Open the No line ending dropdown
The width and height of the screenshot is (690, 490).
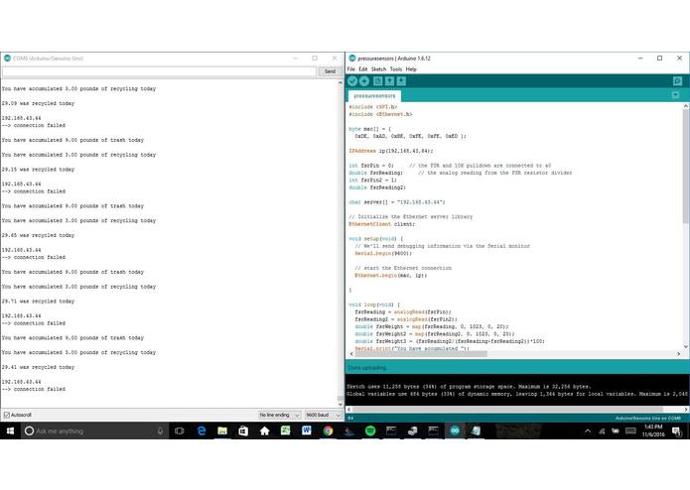pyautogui.click(x=279, y=415)
